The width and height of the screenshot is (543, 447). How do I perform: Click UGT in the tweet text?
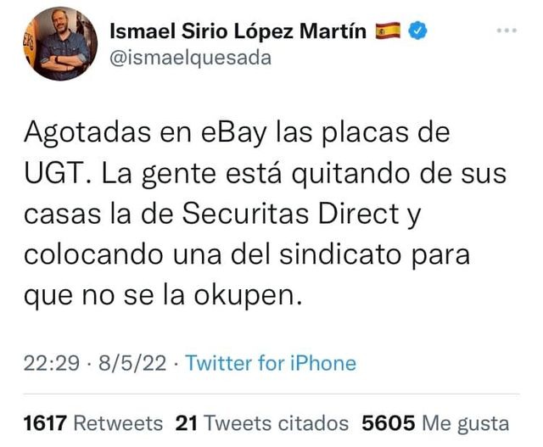pos(57,174)
